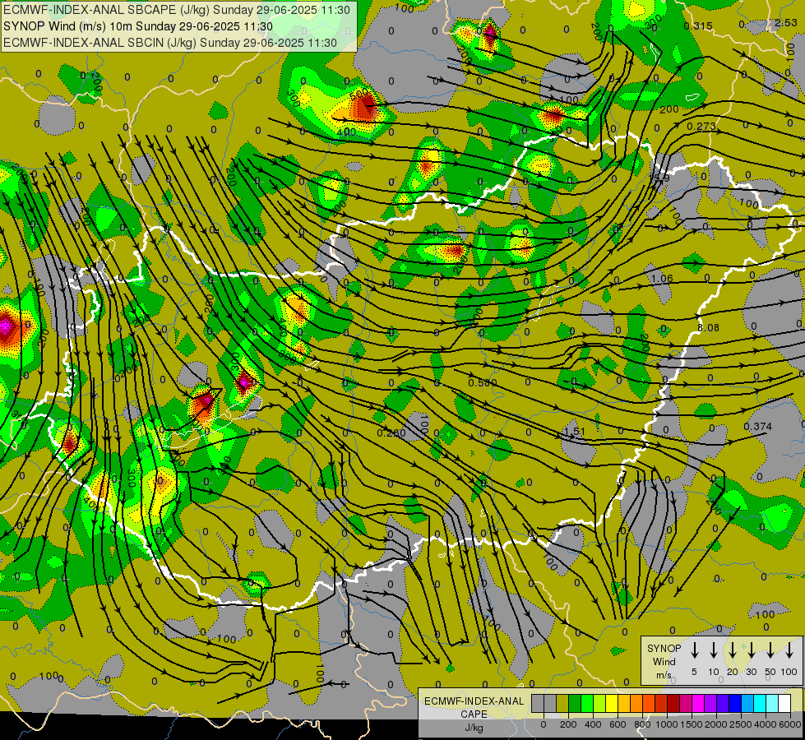The width and height of the screenshot is (805, 740).
Task: Click the 200 tick label on CAPE scale
Action: click(568, 724)
